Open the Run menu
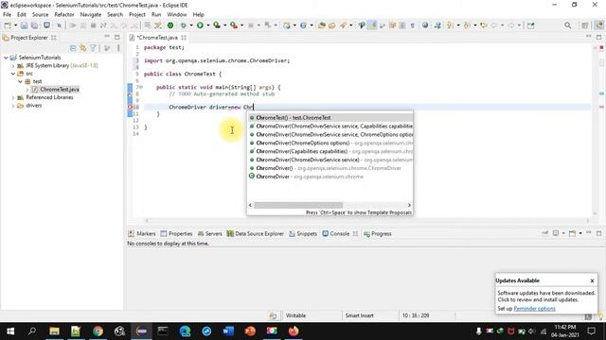The width and height of the screenshot is (606, 340). point(156,15)
